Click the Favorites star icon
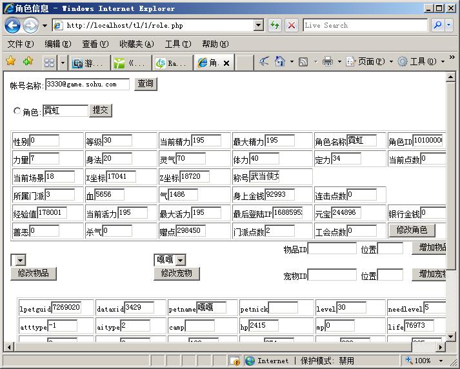This screenshot has width=460, height=369. click(10, 62)
